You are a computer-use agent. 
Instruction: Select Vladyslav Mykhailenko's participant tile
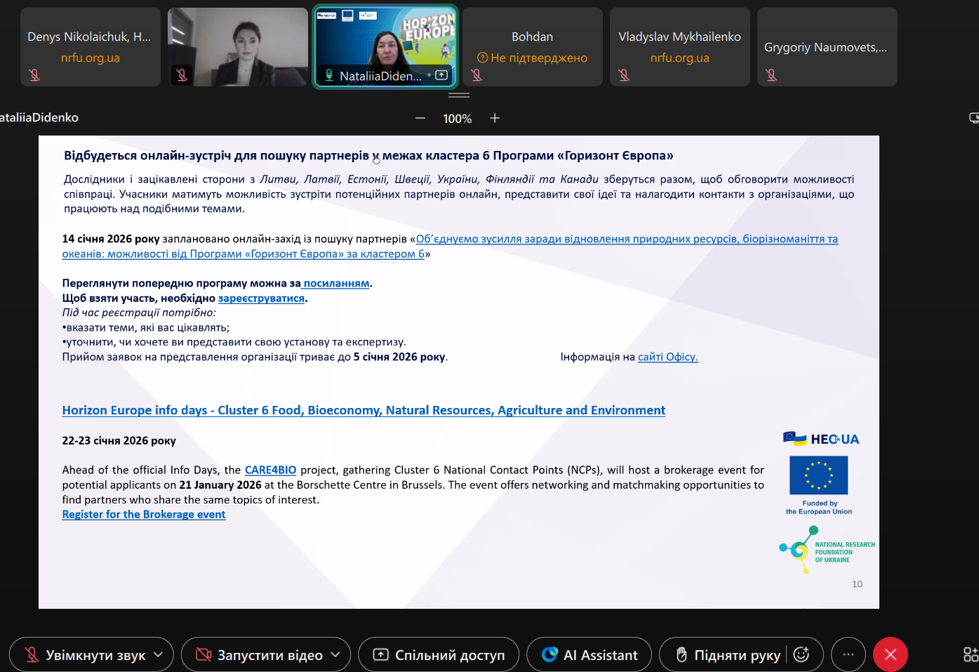(x=679, y=47)
